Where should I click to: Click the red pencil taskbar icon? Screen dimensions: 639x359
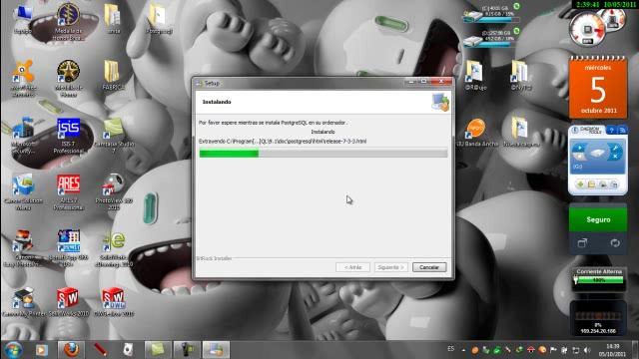click(x=100, y=350)
